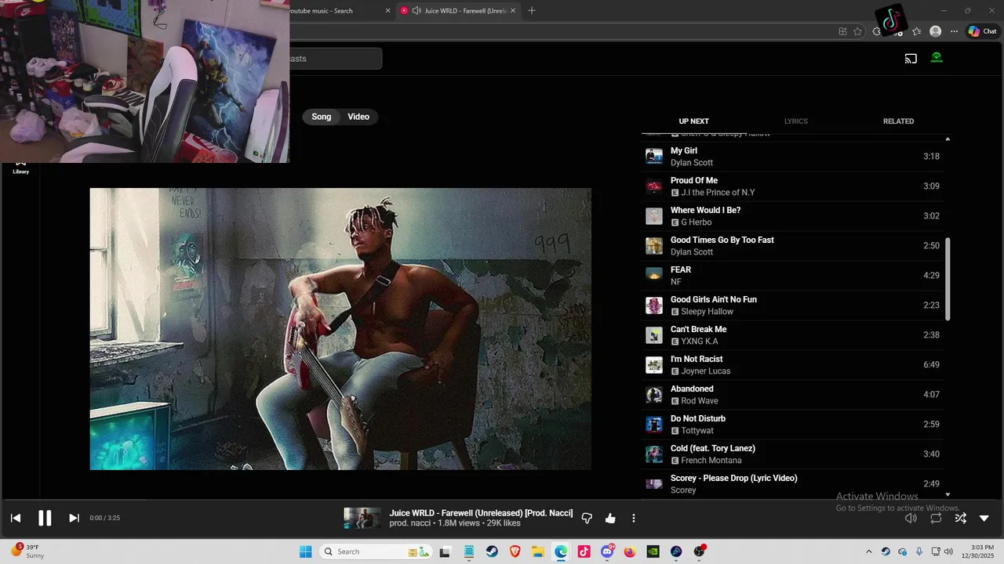Click the FEAR album thumbnail

[654, 276]
